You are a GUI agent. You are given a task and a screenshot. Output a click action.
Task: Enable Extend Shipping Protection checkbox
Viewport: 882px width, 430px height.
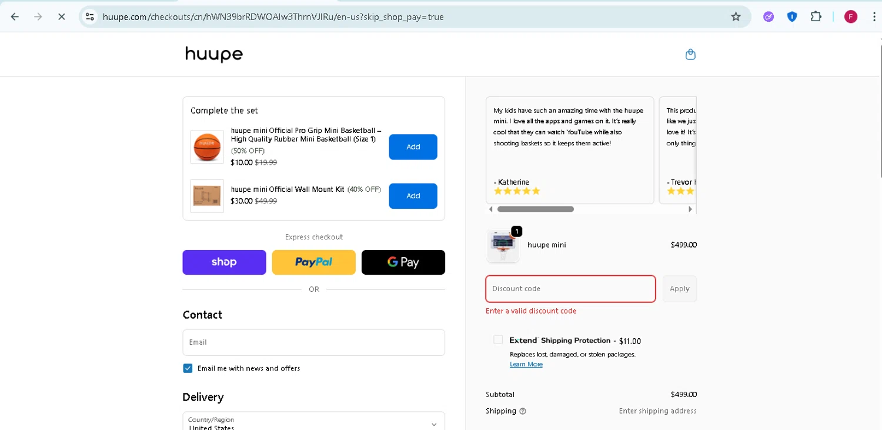tap(498, 339)
